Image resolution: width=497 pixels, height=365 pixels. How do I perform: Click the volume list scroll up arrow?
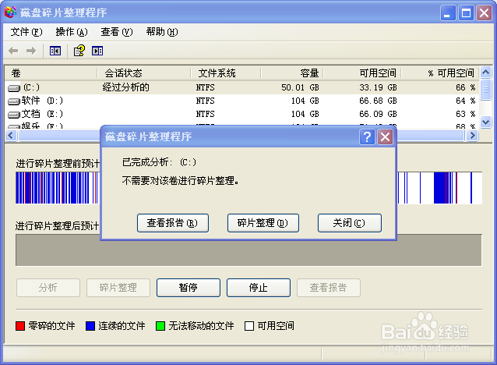(485, 73)
